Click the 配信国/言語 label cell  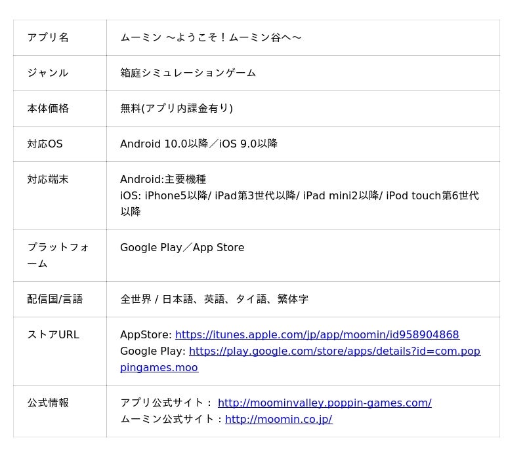pos(55,299)
